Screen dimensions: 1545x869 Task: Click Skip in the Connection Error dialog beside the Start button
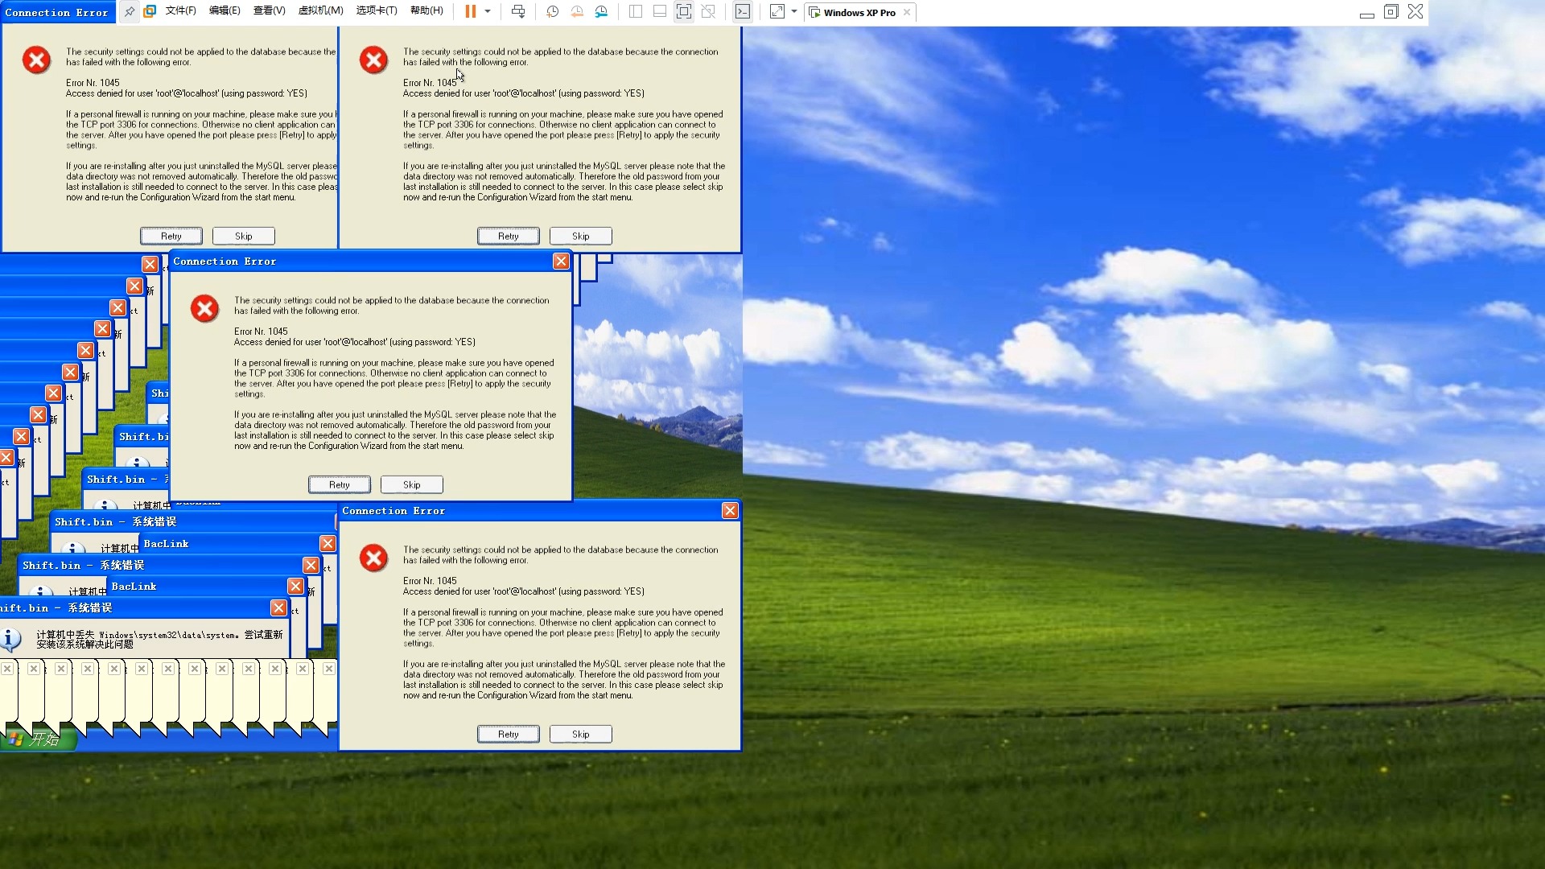point(581,734)
